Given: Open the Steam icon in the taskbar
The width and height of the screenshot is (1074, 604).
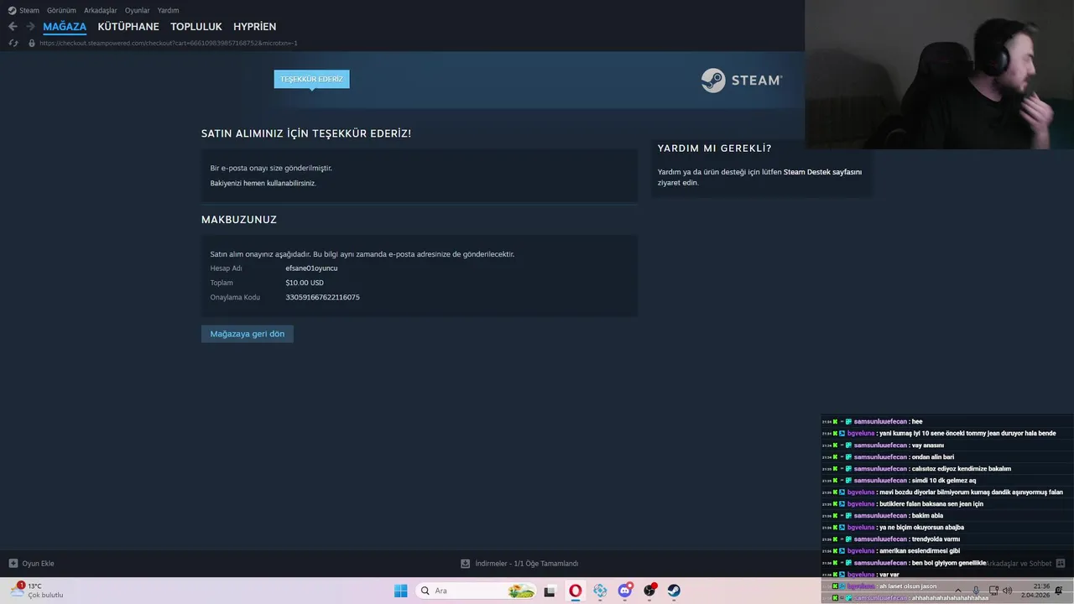Looking at the screenshot, I should coord(674,591).
